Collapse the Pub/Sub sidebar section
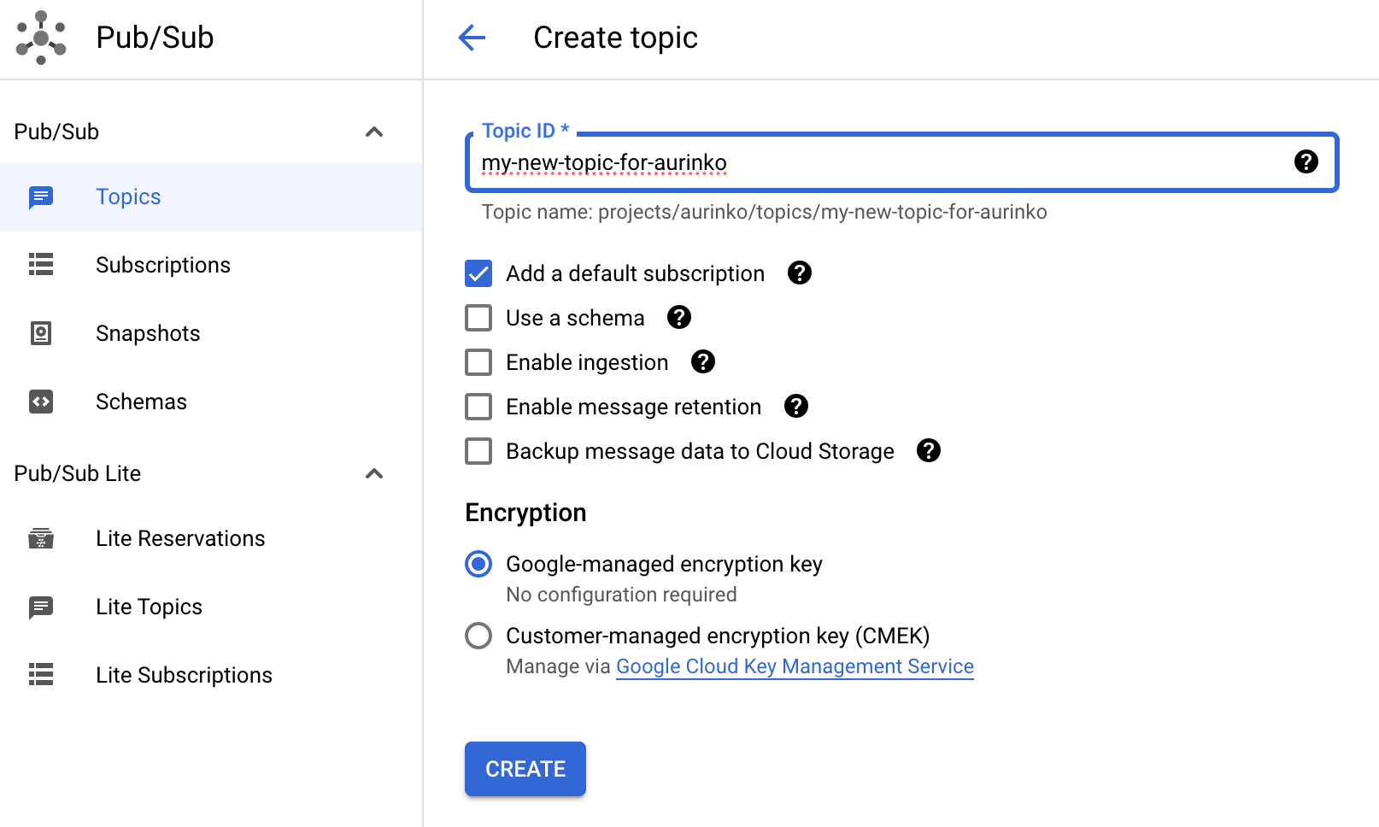 tap(373, 132)
